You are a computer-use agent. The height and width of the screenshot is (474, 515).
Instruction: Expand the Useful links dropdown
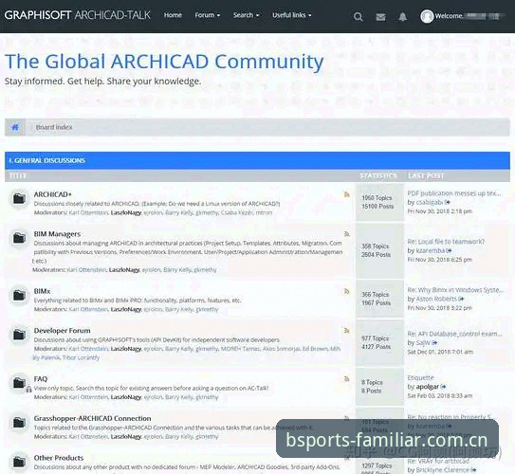292,15
